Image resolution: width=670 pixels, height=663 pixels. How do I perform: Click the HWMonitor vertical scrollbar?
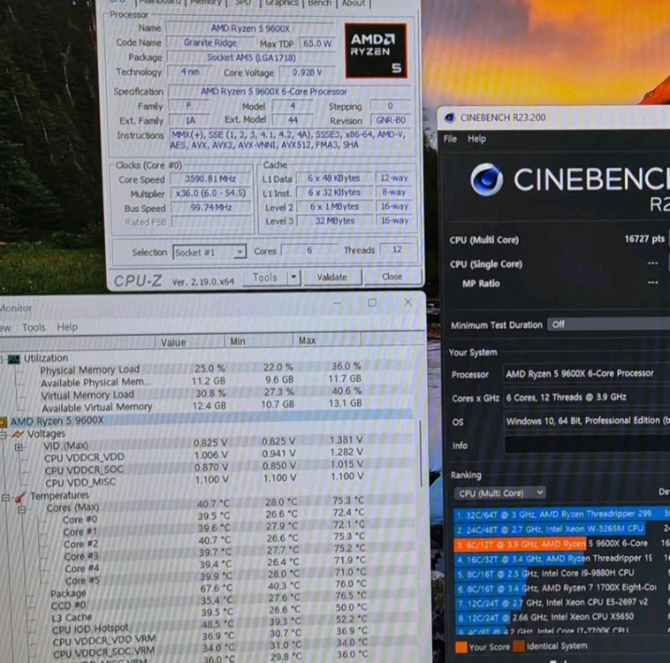(x=421, y=453)
